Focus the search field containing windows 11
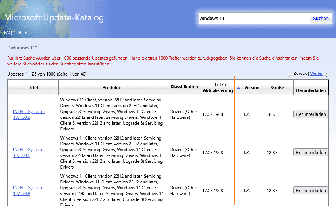Viewport: 336px width, 206px height. point(254,19)
